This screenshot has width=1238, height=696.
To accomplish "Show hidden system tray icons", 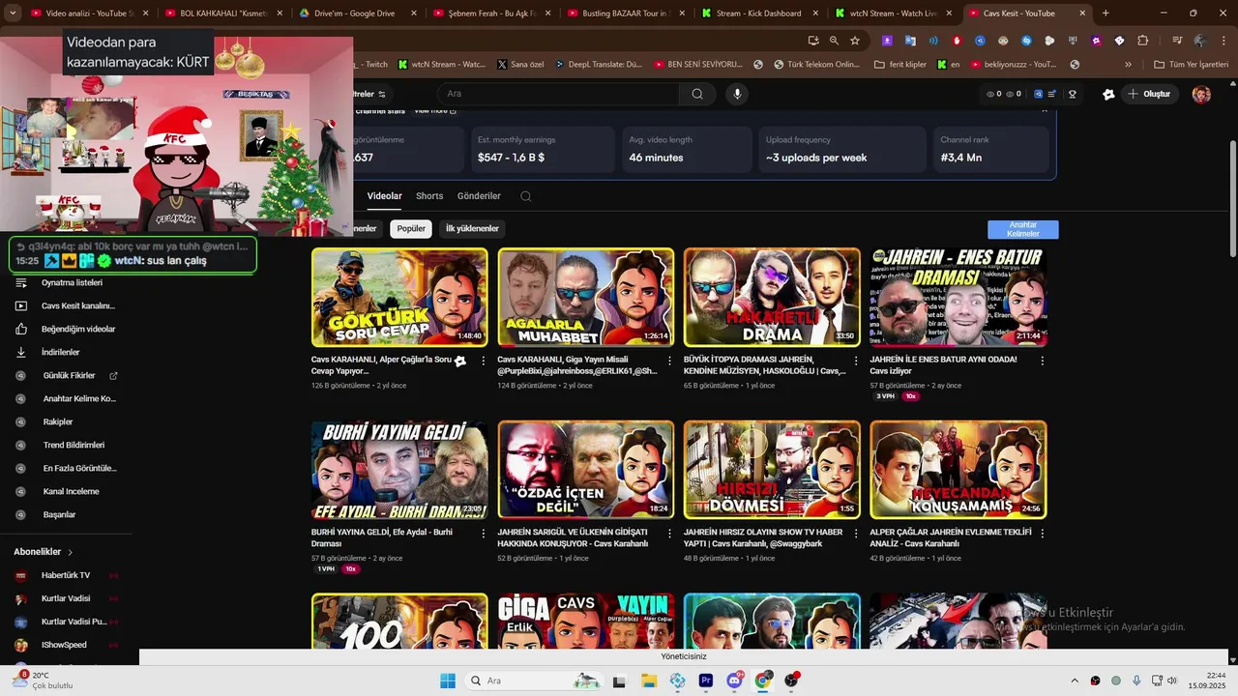I will click(1074, 681).
